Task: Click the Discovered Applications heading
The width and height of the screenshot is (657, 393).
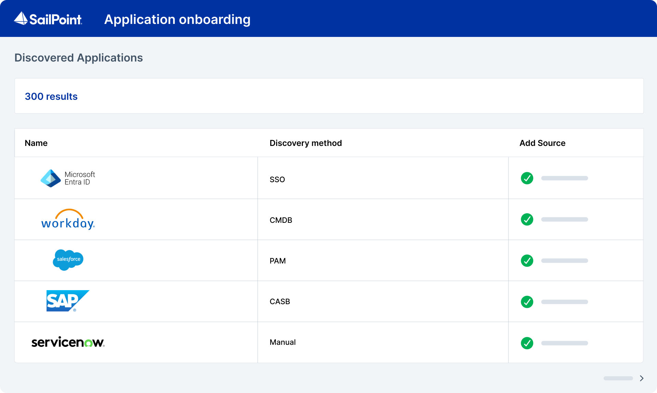Action: [x=79, y=58]
